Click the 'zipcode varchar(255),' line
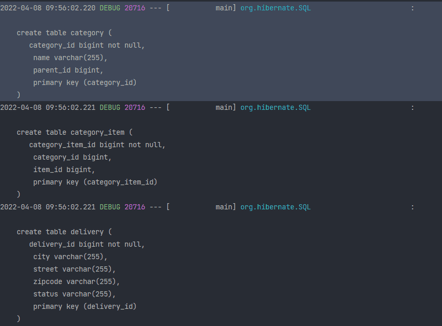Image resolution: width=442 pixels, height=326 pixels. point(76,282)
